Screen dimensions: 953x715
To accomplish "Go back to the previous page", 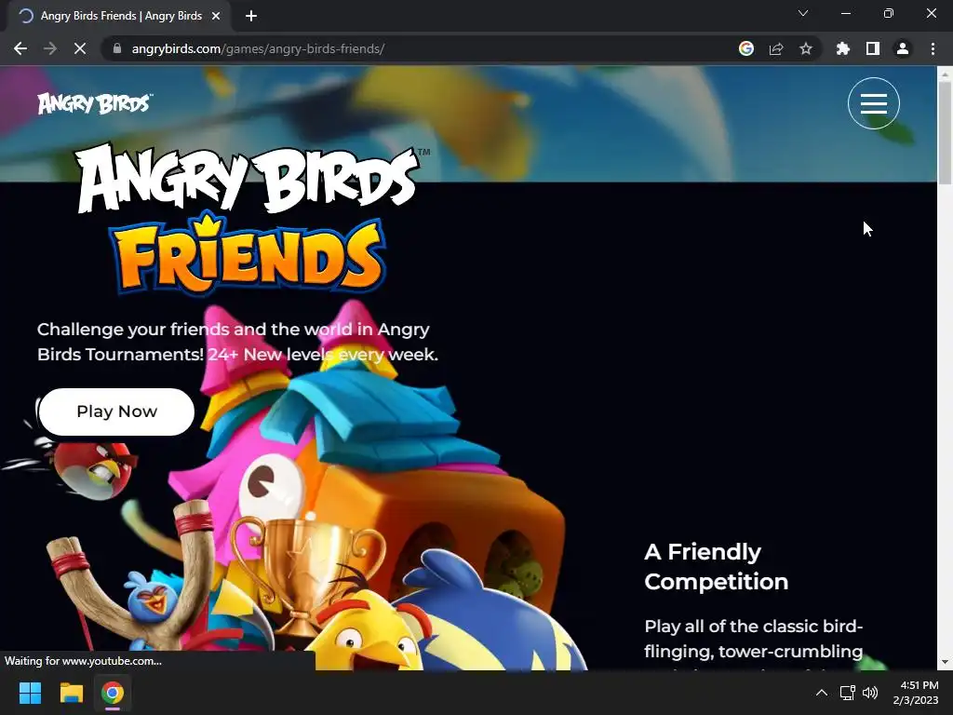I will (x=20, y=48).
